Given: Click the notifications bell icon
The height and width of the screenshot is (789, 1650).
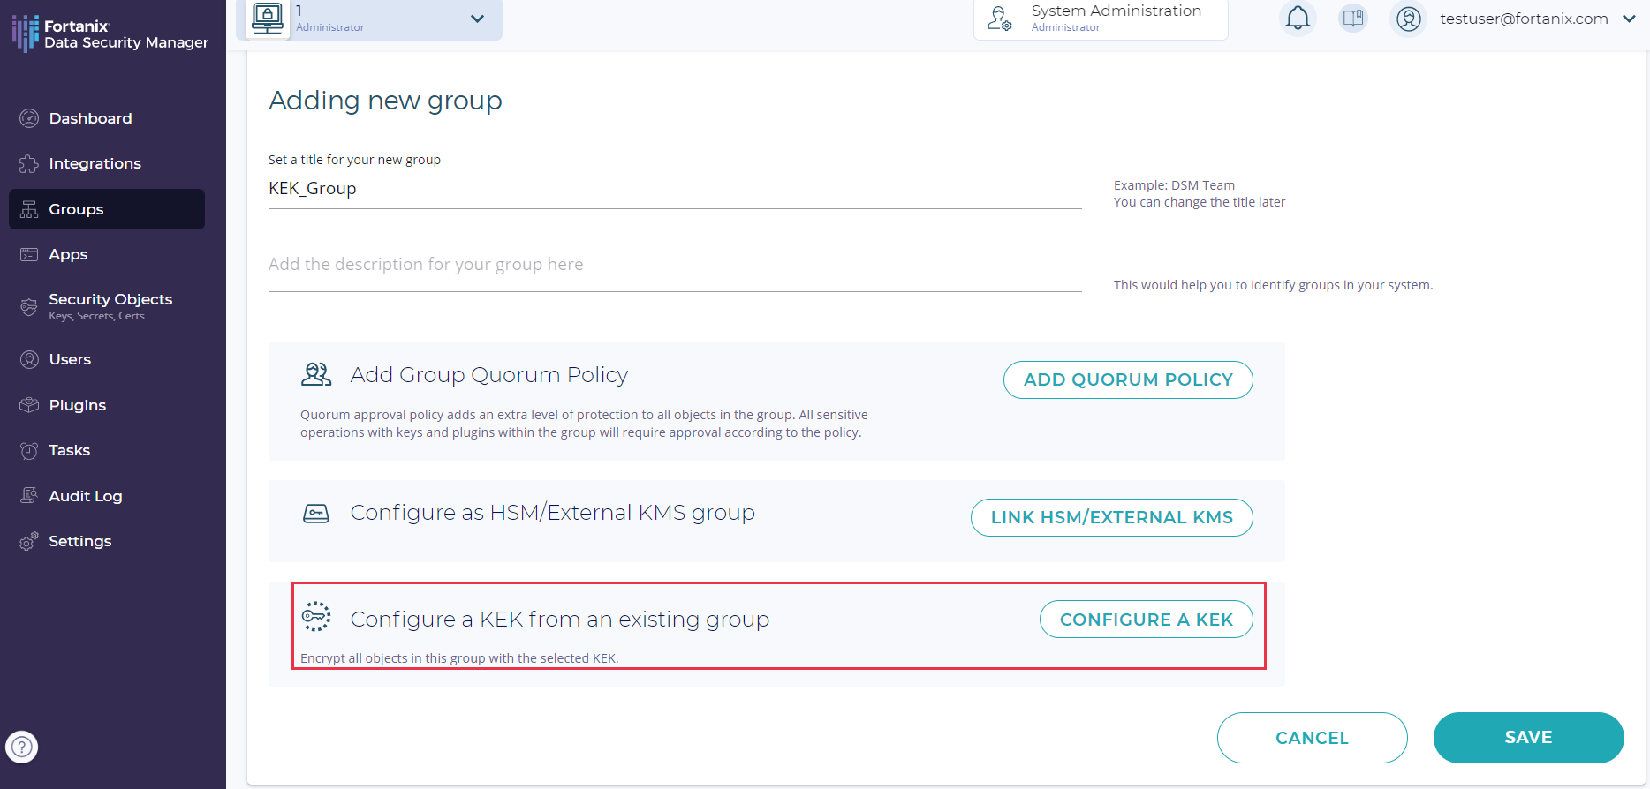Looking at the screenshot, I should pyautogui.click(x=1298, y=19).
